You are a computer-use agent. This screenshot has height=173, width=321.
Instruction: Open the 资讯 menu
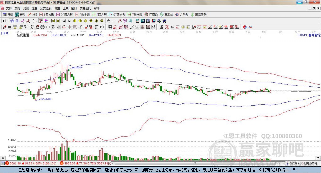(26, 8)
